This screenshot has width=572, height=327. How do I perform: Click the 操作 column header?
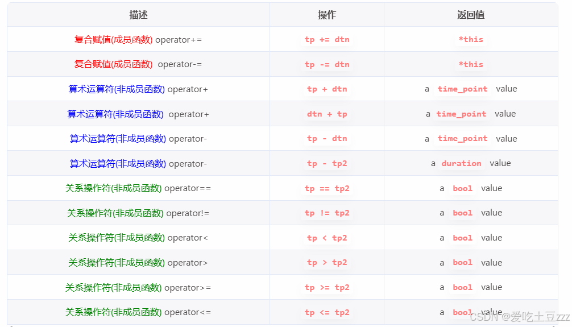coord(326,15)
